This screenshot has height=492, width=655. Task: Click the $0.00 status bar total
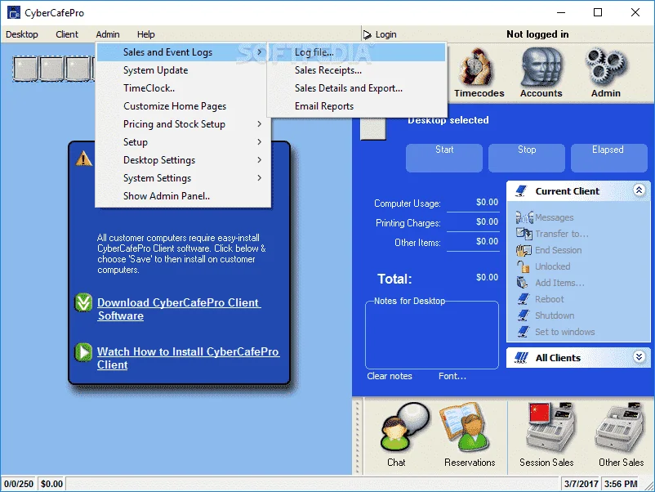click(51, 484)
